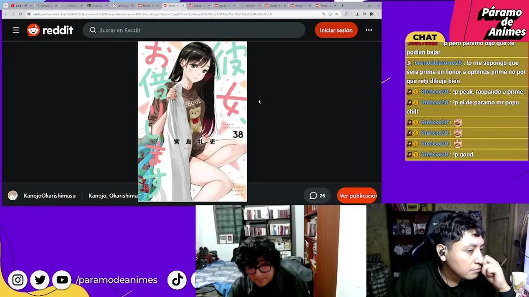The height and width of the screenshot is (297, 529).
Task: Go back in browser history
Action: (6, 14)
